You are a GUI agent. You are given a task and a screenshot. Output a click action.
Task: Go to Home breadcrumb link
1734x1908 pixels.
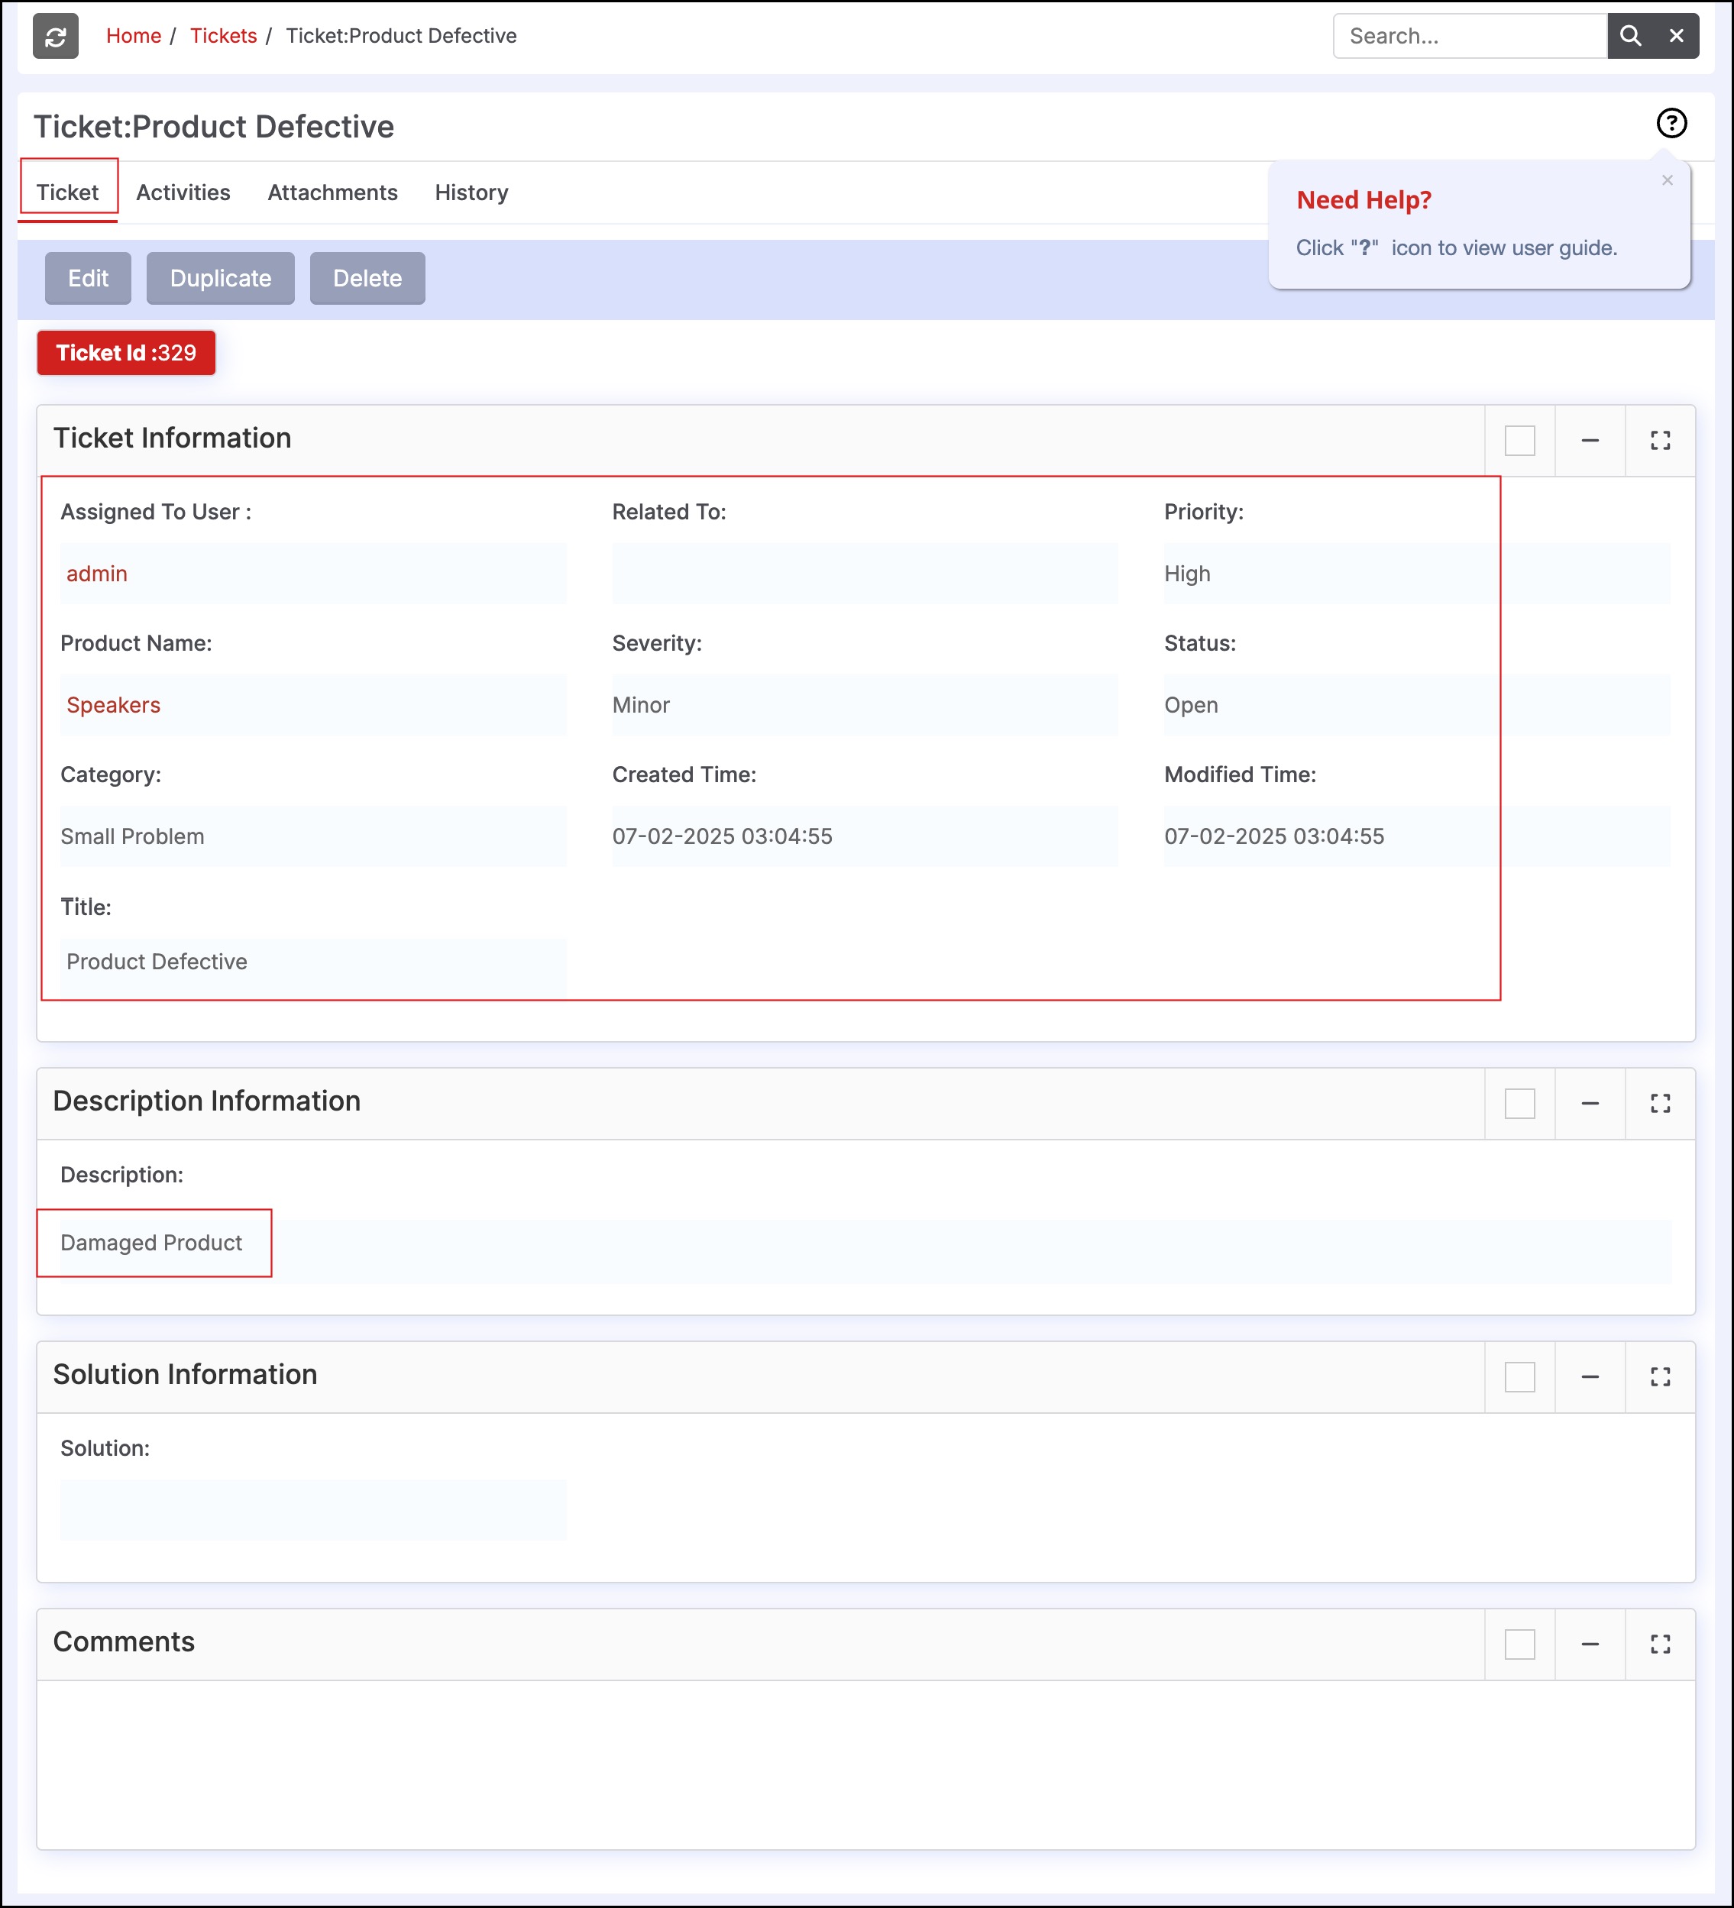(134, 36)
